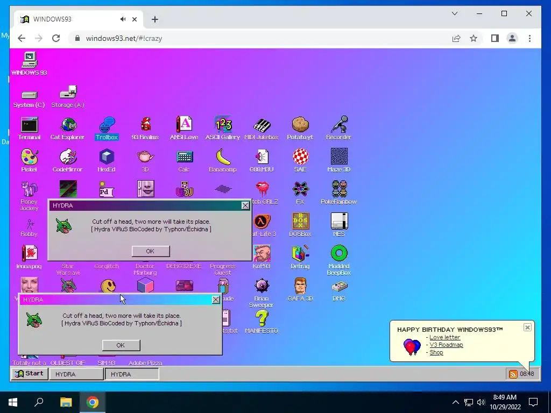Screen dimensions: 551x413
Task: Open the NES console icon
Action: (339, 225)
